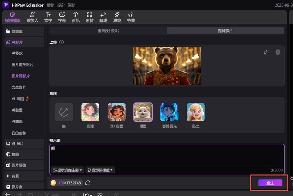Switch to the 重新設計影片 tab
The height and width of the screenshot is (196, 293).
click(x=108, y=31)
